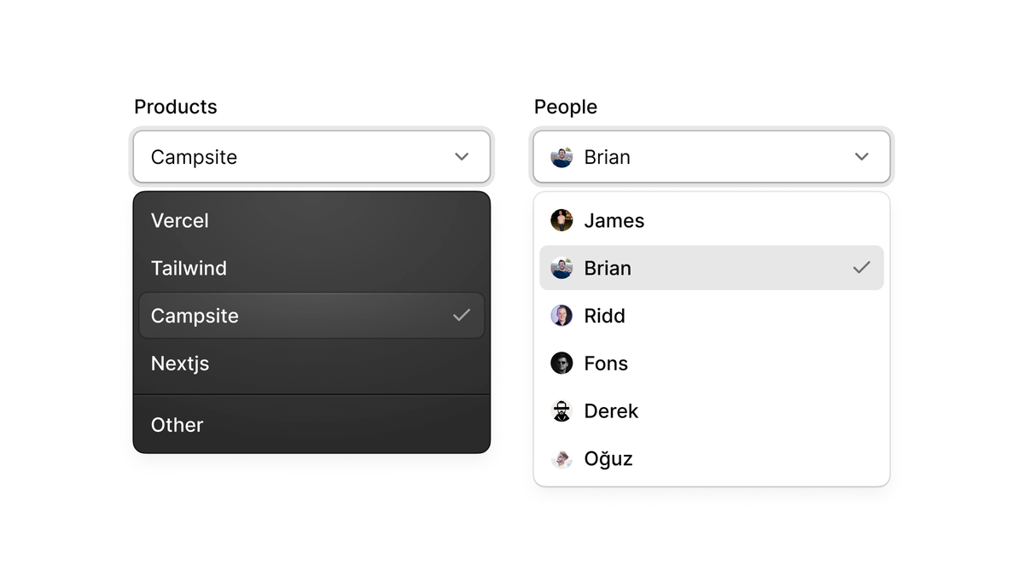Click Ridd's avatar icon
Viewport: 1024px width, 576px height.
pyautogui.click(x=561, y=316)
